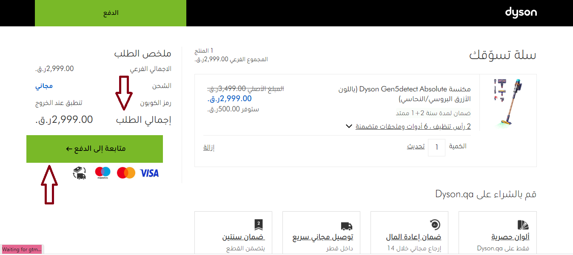Click the 2 رأس تنظيف accessories link

(x=413, y=126)
